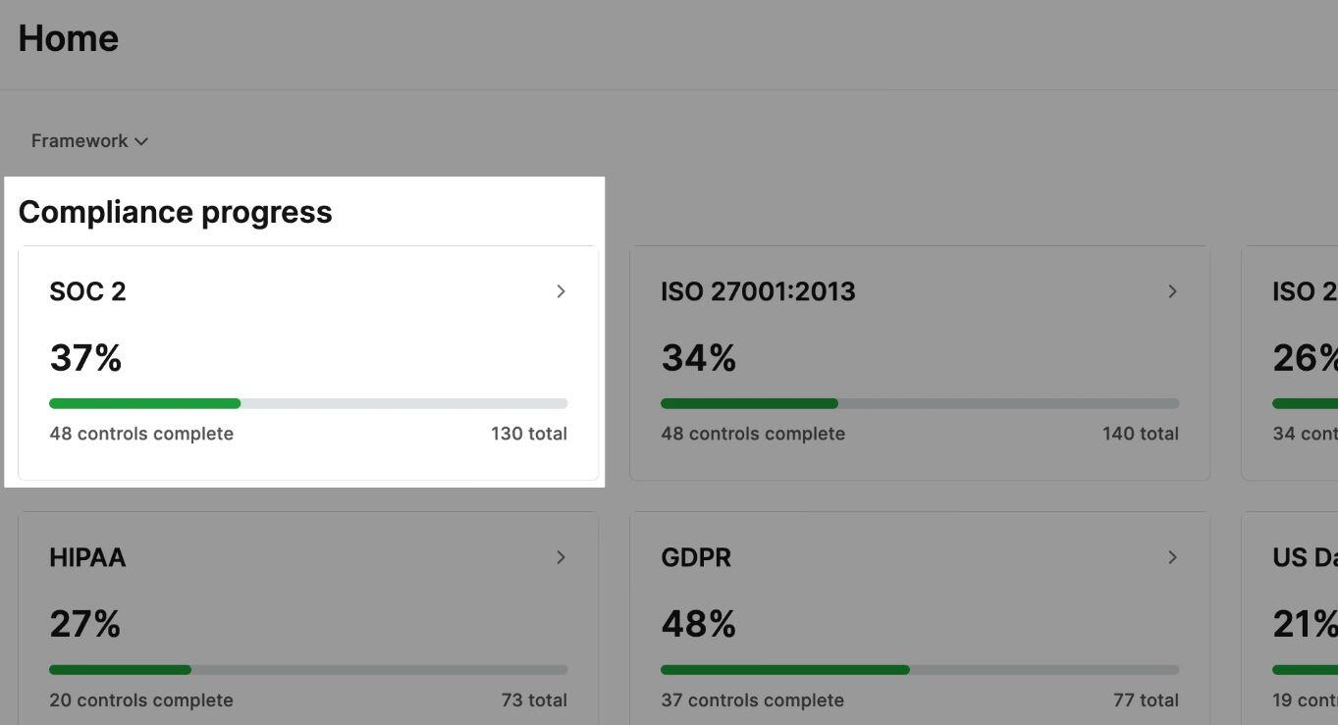This screenshot has width=1338, height=725.
Task: Click the SOC 2 green progress bar
Action: [145, 403]
